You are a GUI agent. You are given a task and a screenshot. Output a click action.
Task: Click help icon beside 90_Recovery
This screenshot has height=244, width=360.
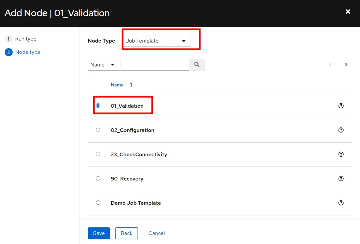click(x=341, y=179)
